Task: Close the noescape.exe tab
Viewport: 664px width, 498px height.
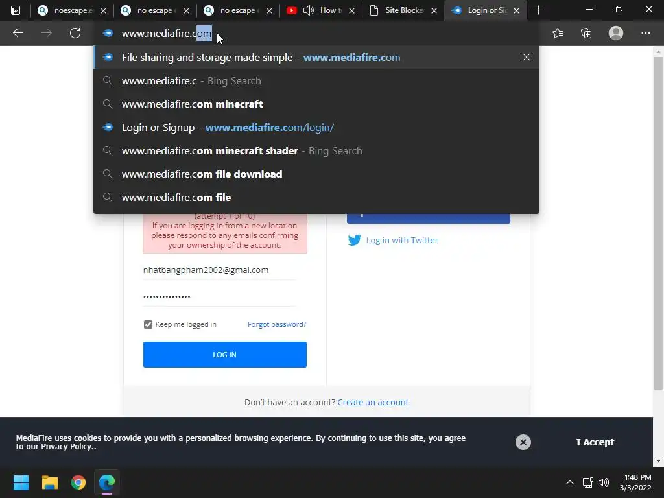Action: tap(103, 10)
